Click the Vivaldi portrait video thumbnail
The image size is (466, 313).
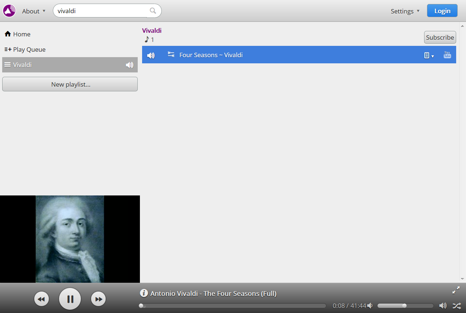[70, 239]
